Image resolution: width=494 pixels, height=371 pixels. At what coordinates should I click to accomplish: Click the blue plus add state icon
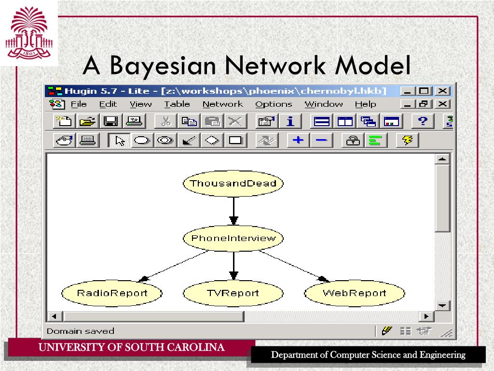(298, 141)
